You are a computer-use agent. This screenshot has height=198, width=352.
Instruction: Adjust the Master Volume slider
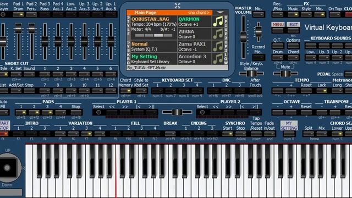[x=243, y=37]
